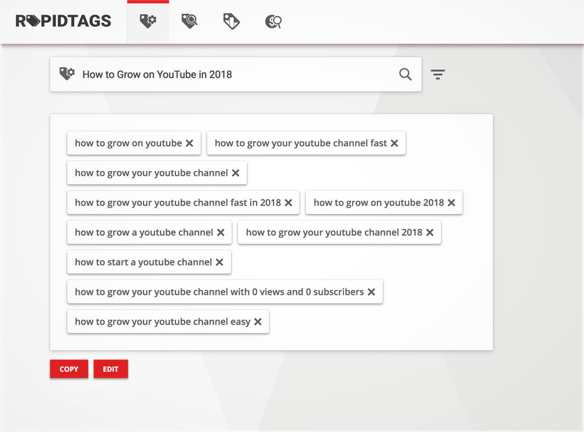Remove tag 'youtube channel fast in 2018'
The height and width of the screenshot is (432, 584).
tap(288, 203)
